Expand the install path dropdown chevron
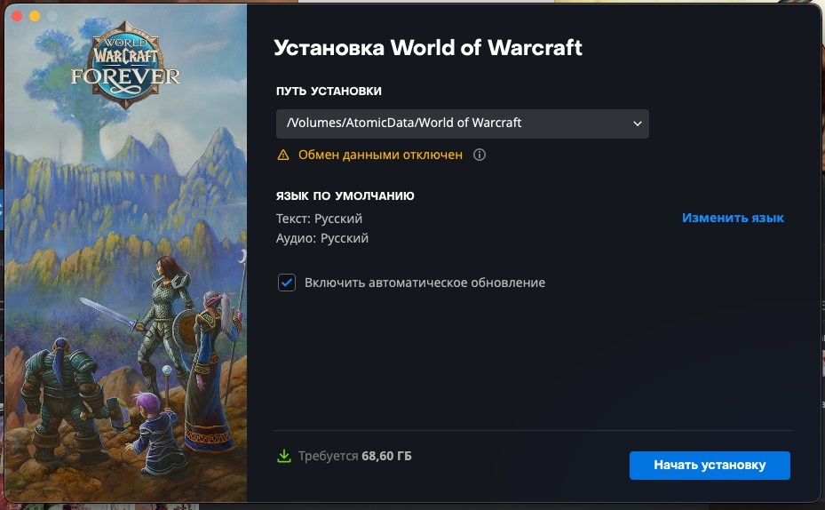 (637, 124)
